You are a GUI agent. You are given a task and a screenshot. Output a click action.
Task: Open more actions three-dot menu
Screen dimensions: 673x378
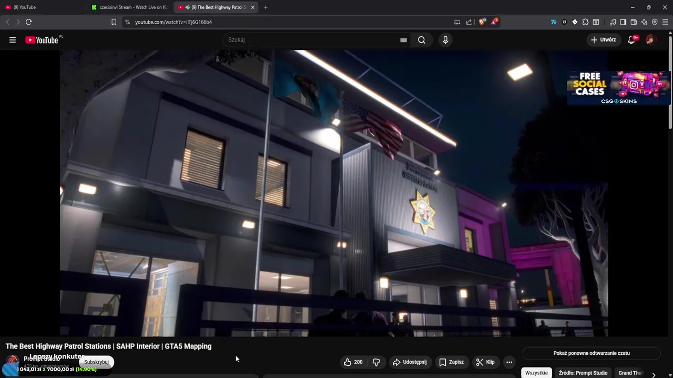click(509, 362)
